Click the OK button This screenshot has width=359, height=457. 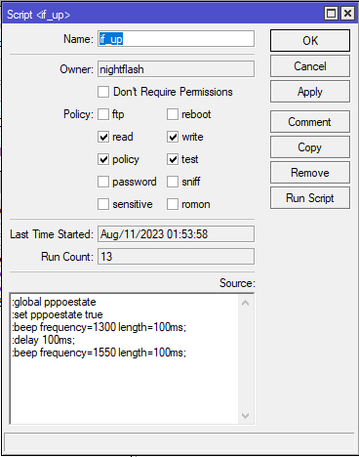pos(310,41)
